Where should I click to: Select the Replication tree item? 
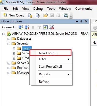[x=23, y=68]
